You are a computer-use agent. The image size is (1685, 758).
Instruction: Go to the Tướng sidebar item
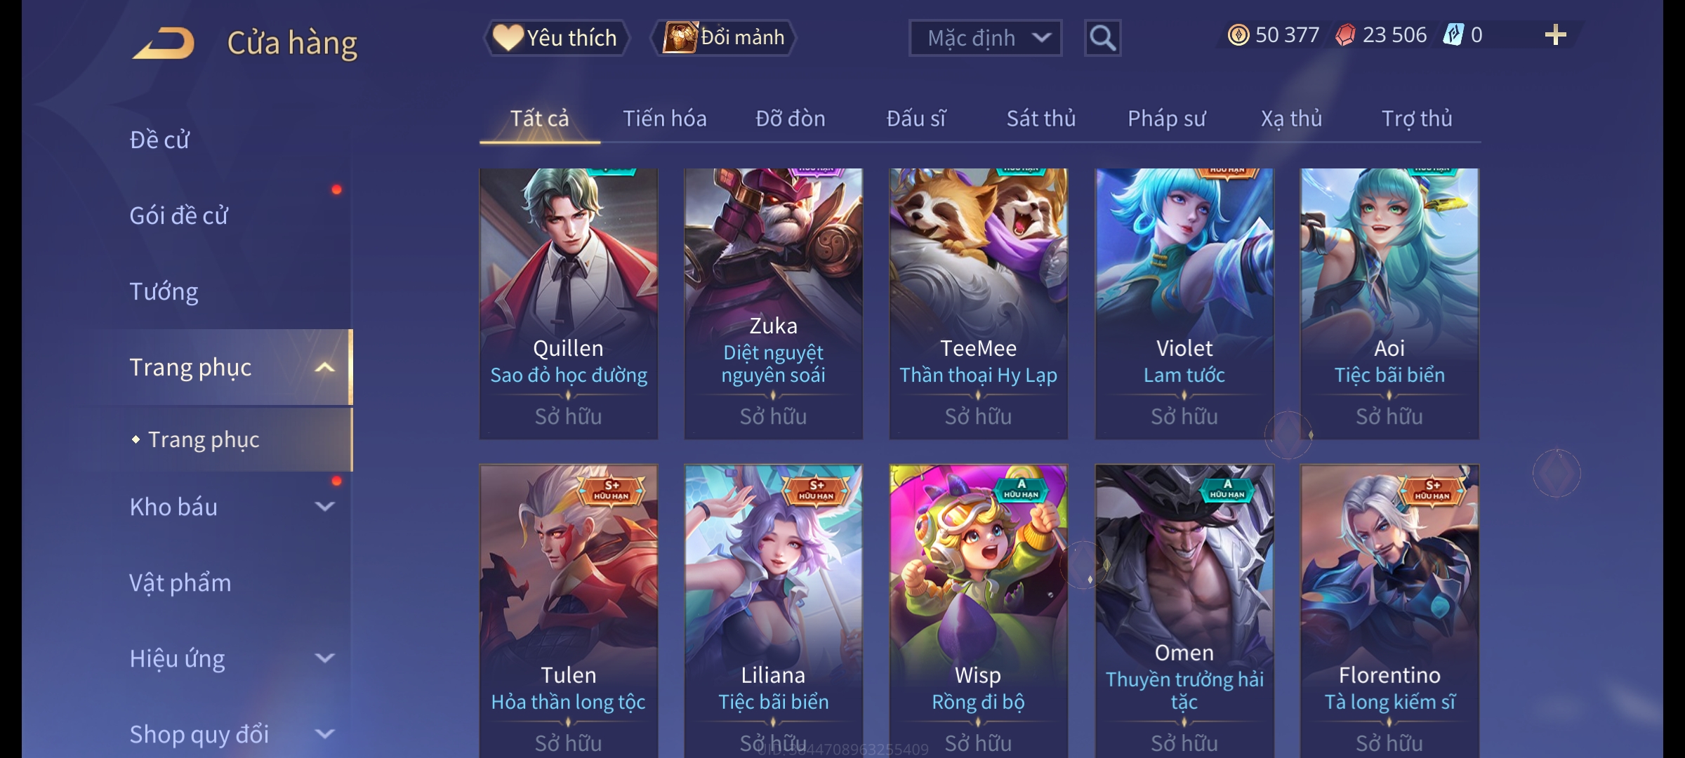[164, 291]
